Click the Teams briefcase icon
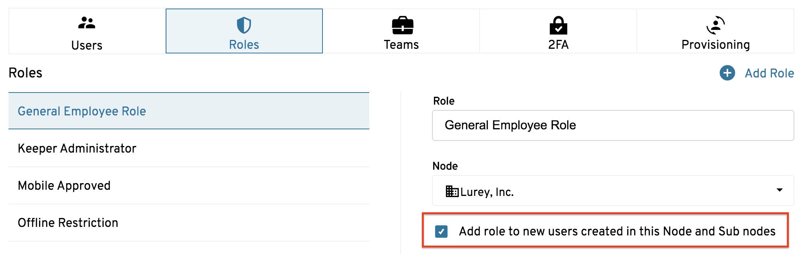 [x=403, y=26]
